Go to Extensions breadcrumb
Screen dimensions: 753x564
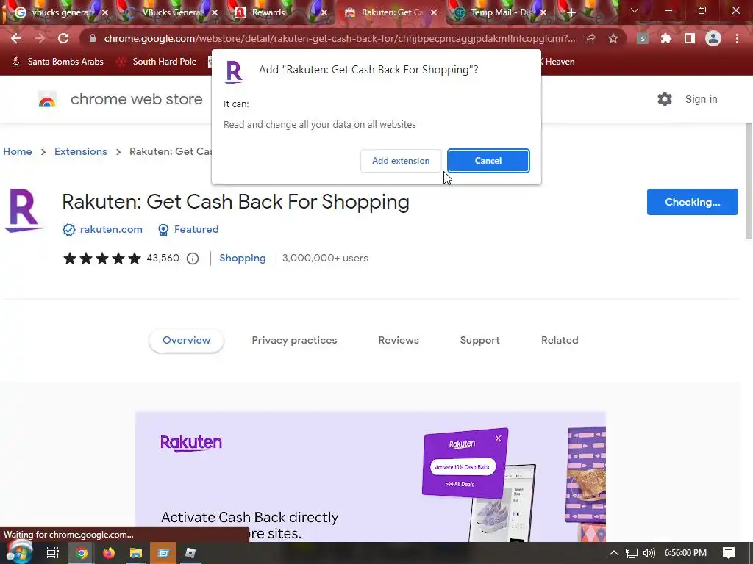tap(81, 151)
